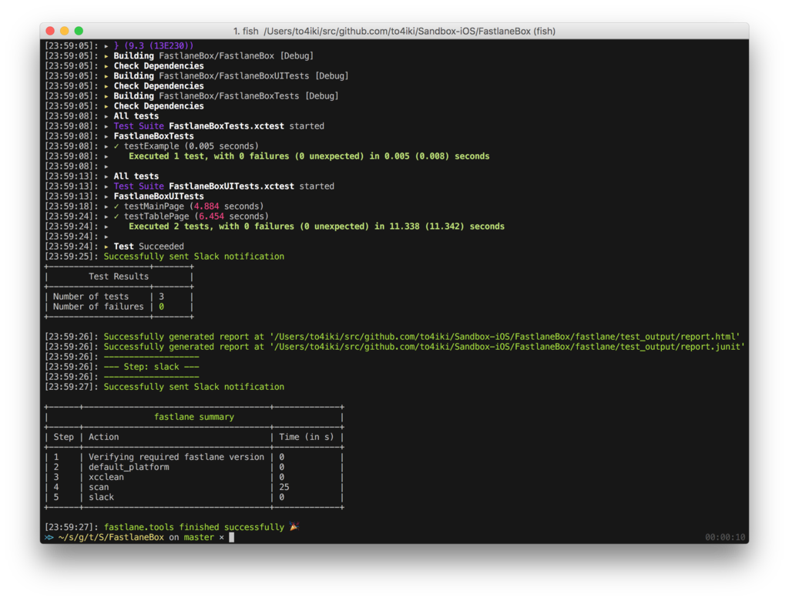789x601 pixels.
Task: Click the '--- Step: slack ---' line
Action: coord(152,367)
